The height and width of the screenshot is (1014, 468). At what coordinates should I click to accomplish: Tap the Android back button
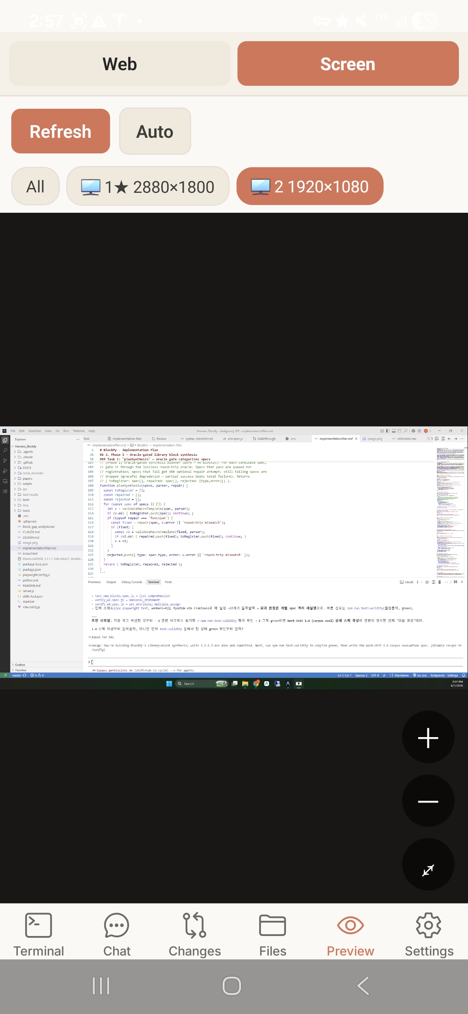[363, 986]
